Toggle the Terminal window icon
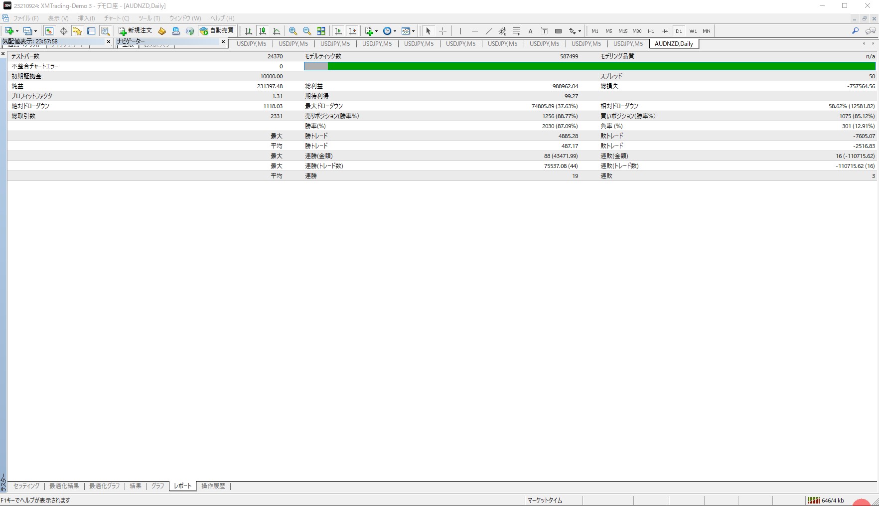Screen dimensions: 879x506 91,31
